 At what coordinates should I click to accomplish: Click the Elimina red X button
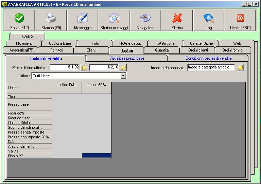177,20
